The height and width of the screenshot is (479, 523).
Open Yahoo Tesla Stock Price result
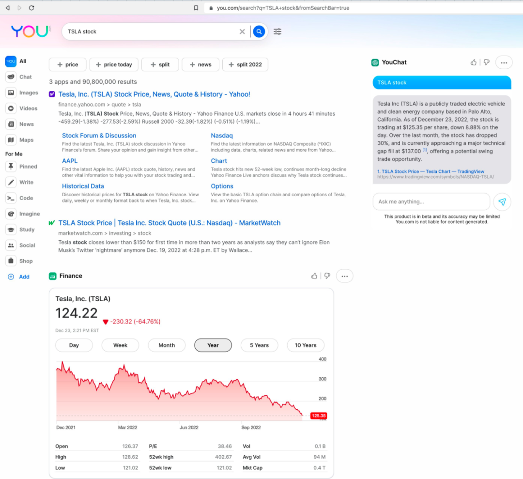coord(154,94)
